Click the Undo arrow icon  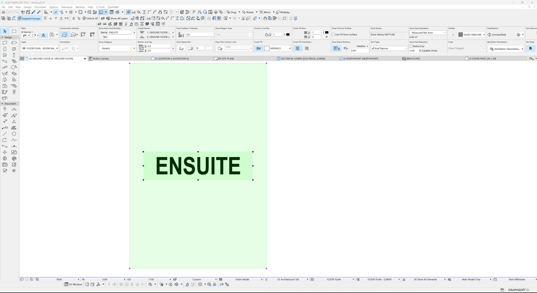[10, 12]
